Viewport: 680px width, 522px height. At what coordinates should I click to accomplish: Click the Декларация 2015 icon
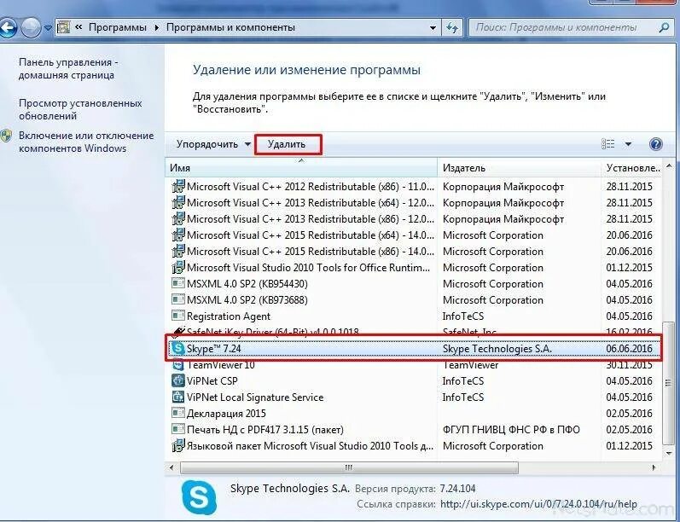point(178,413)
